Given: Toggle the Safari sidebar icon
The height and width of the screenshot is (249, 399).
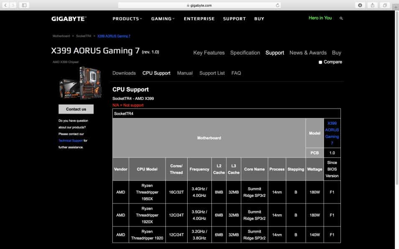Looking at the screenshot, I should coord(24,5).
